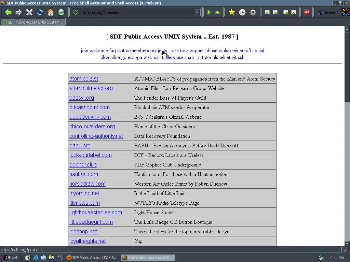Click the green Up arrow toolbar icon

217,12
